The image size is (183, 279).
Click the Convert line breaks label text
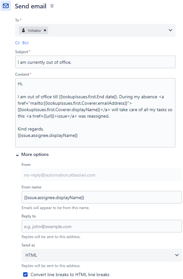[x=70, y=274]
